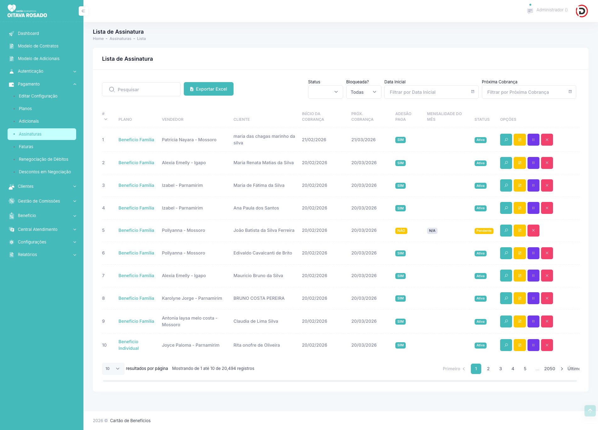Screen dimensions: 598x430
Task: Click the yellow edit icon in row 2
Action: point(520,163)
